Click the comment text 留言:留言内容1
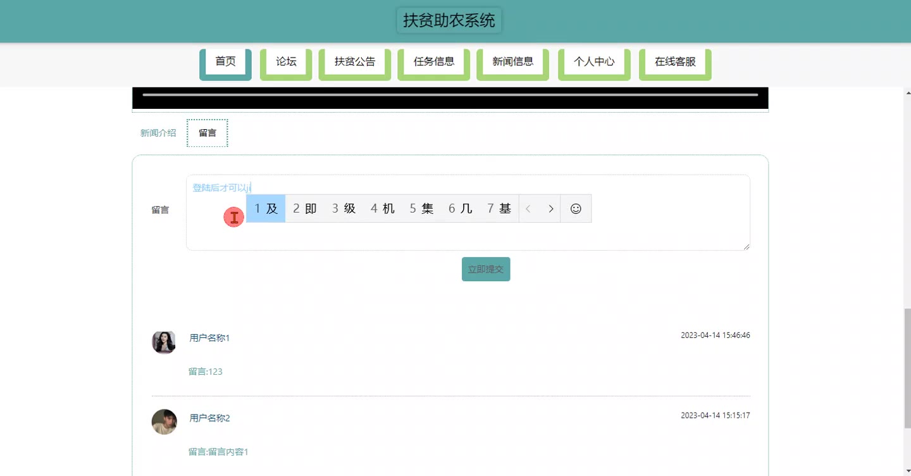 pos(218,452)
